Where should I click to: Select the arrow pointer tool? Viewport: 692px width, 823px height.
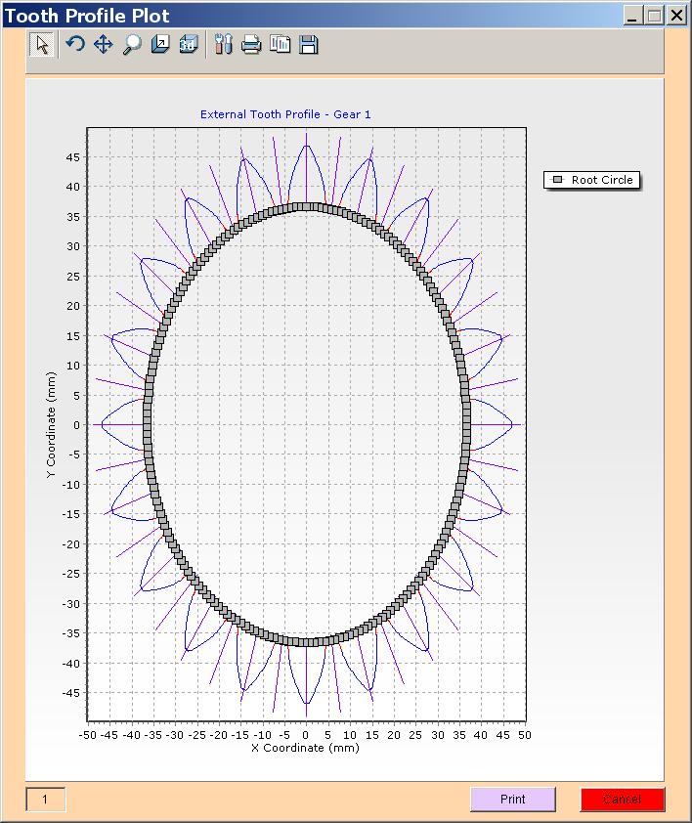[x=42, y=45]
